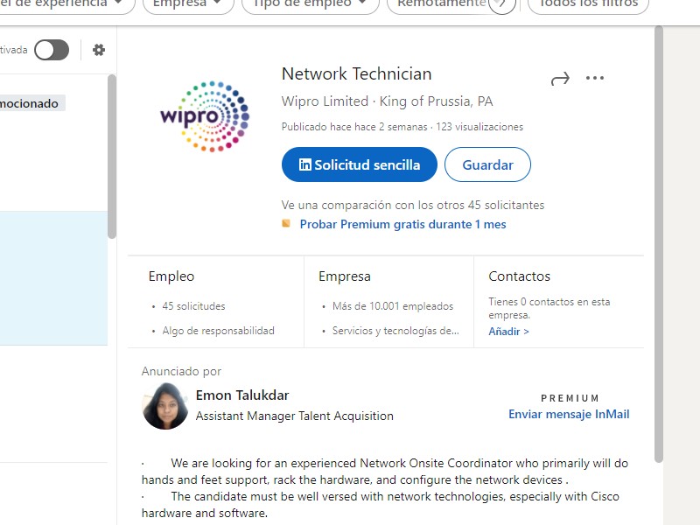Screen dimensions: 700x525
Task: Click the share arrow icon for this job
Action: (560, 79)
